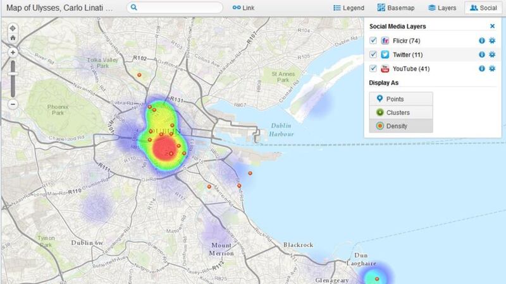
Task: Open Twitter layer settings gear
Action: pos(491,55)
